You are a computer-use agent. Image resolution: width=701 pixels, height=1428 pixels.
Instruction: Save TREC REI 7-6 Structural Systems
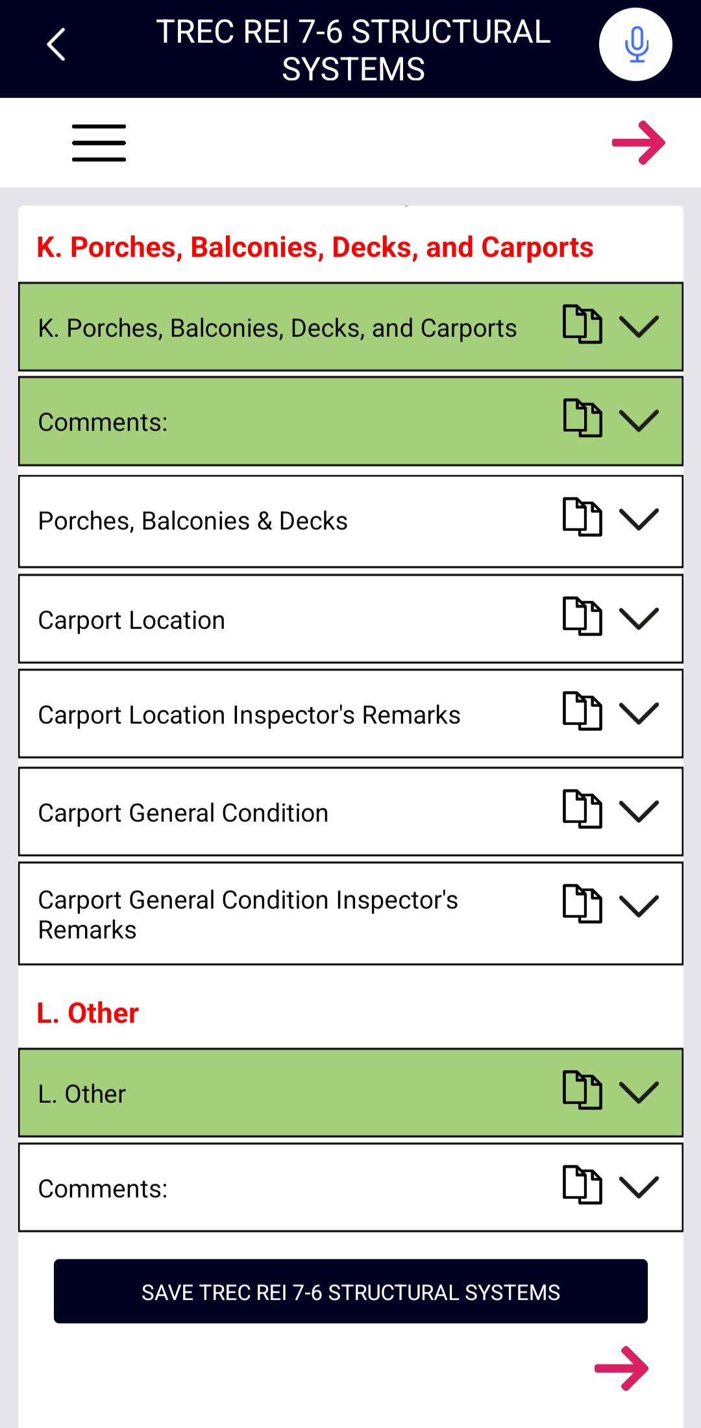[x=350, y=1292]
